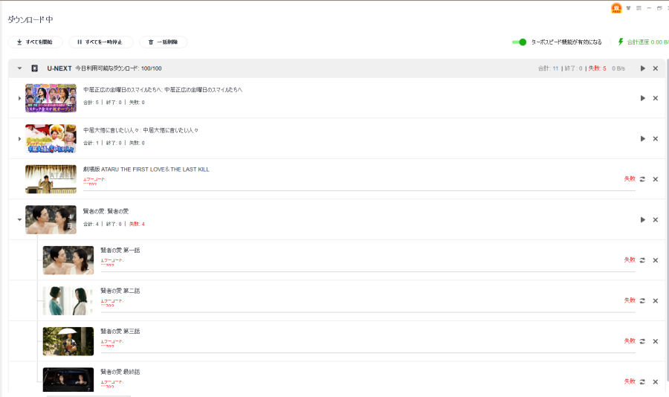Click 一括削除 (delete all) button

point(163,42)
